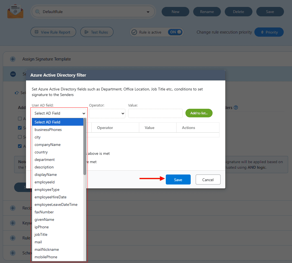Open the Priority rule execution button
This screenshot has height=263, width=292.
point(269,32)
